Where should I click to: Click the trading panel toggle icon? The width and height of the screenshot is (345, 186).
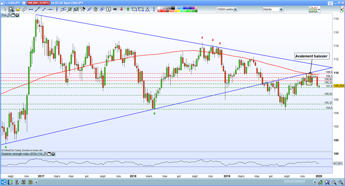342,10
